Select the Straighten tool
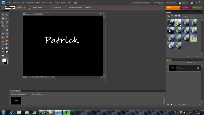This screenshot has height=115, width=204. (x=7, y=34)
